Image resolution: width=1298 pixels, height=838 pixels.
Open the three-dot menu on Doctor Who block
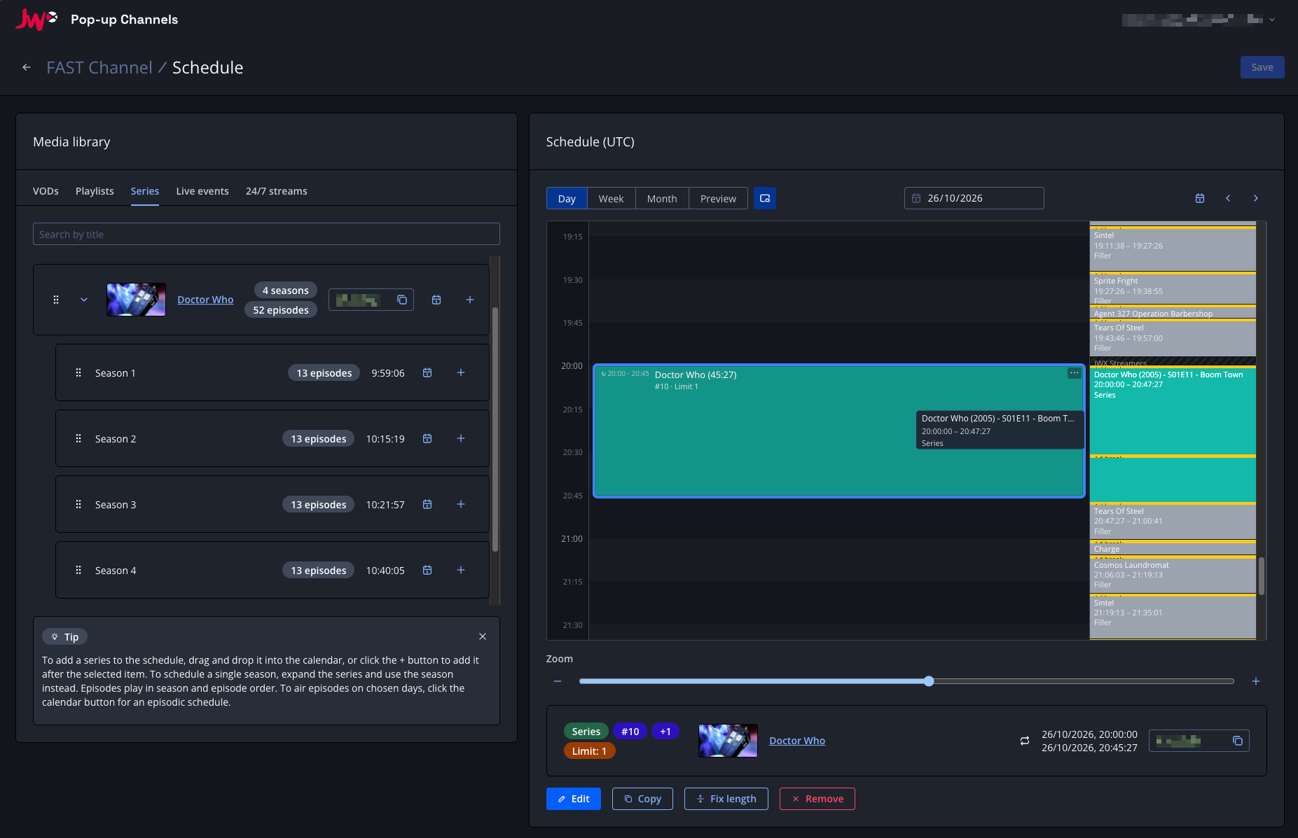coord(1075,373)
